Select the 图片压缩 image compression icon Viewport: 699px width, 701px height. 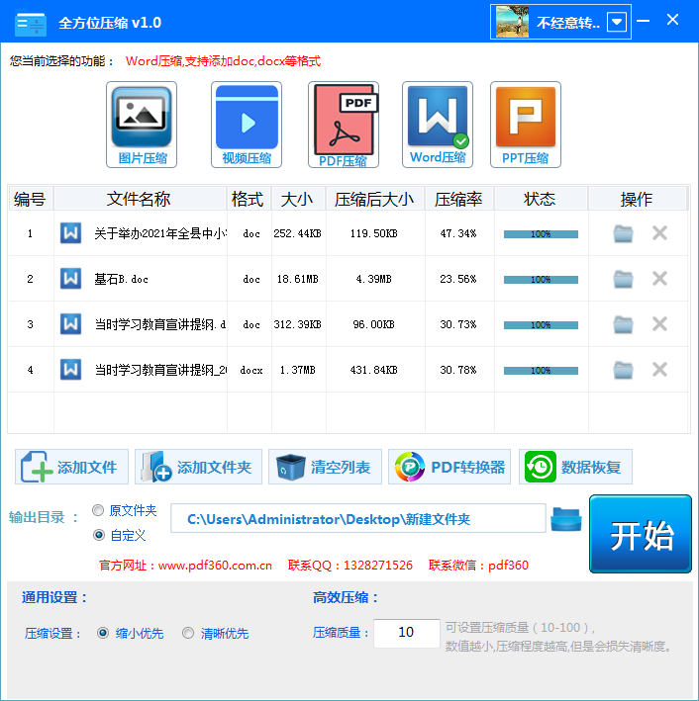(x=142, y=125)
